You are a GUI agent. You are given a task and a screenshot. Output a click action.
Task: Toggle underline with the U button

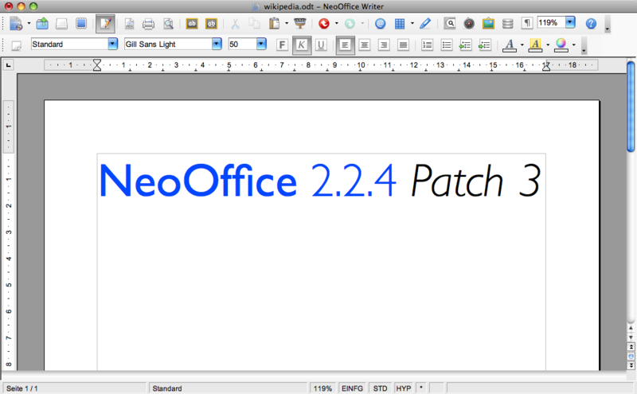pos(321,45)
